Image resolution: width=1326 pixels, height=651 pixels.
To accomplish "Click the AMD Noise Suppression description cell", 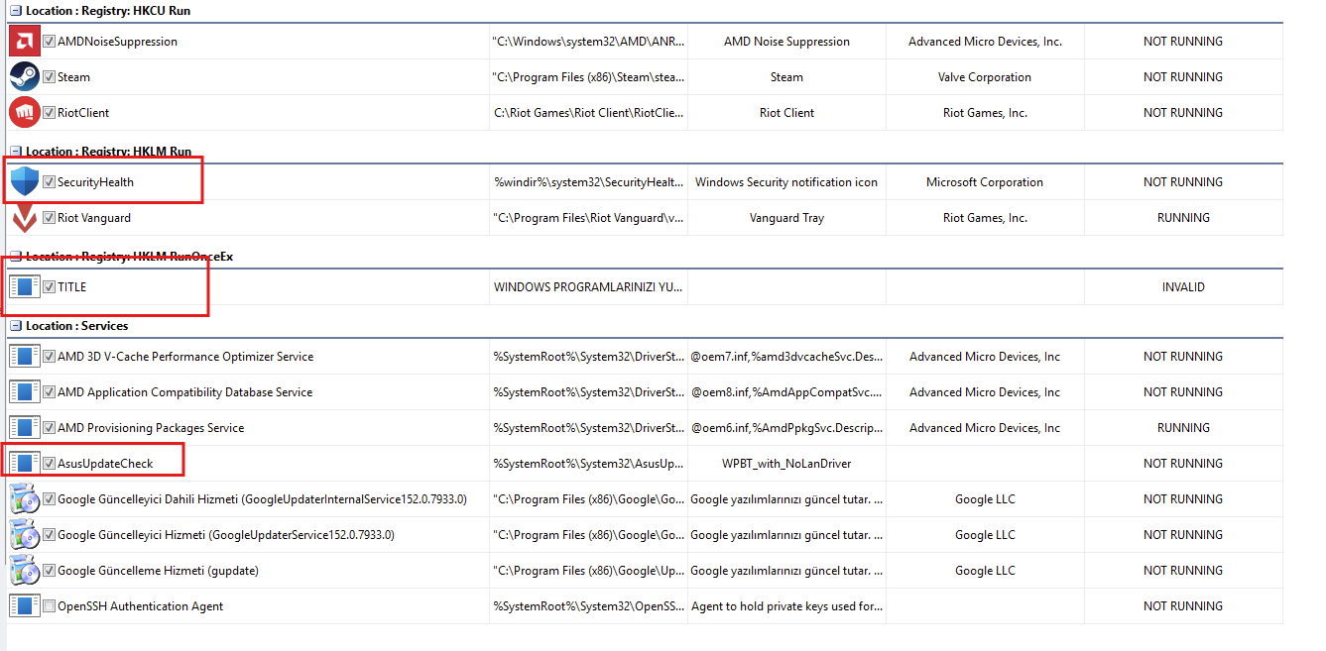I will tap(786, 42).
